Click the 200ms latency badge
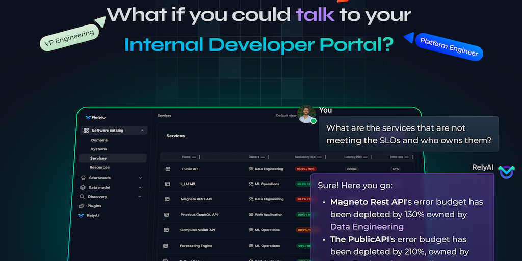The height and width of the screenshot is (261, 522). tap(352, 169)
